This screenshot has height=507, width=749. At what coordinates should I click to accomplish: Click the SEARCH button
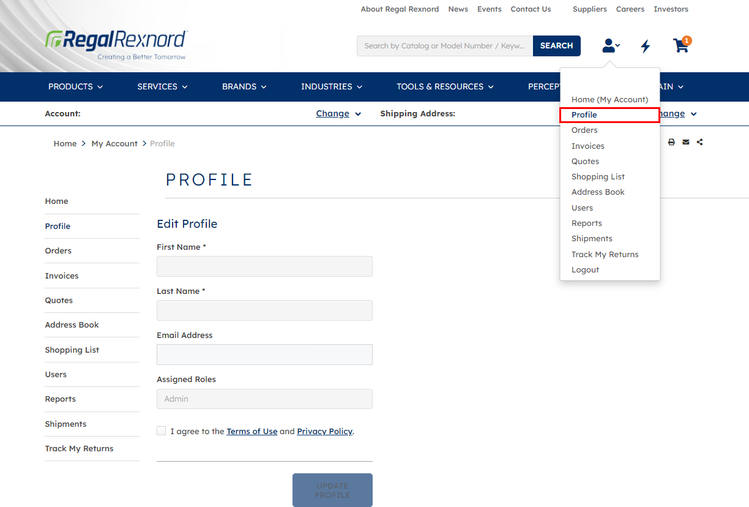557,46
